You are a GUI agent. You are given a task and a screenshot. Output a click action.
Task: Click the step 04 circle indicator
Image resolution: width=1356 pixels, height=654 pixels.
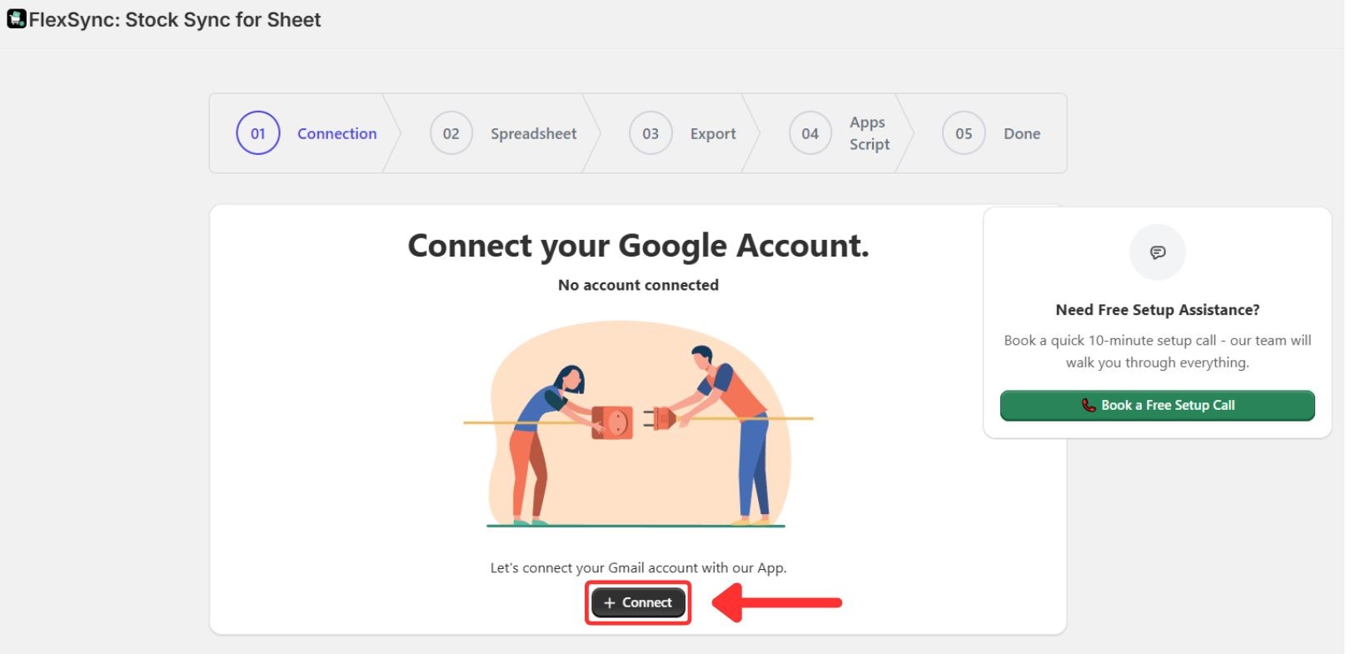[x=810, y=133]
